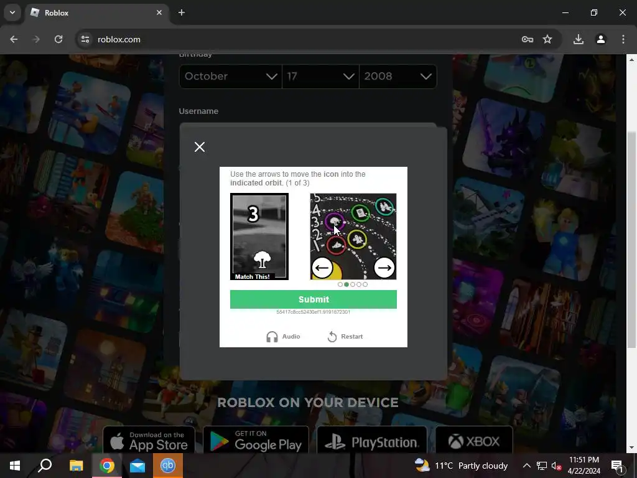This screenshot has height=478, width=637.
Task: Move the icon with the right arrow
Action: click(x=384, y=268)
